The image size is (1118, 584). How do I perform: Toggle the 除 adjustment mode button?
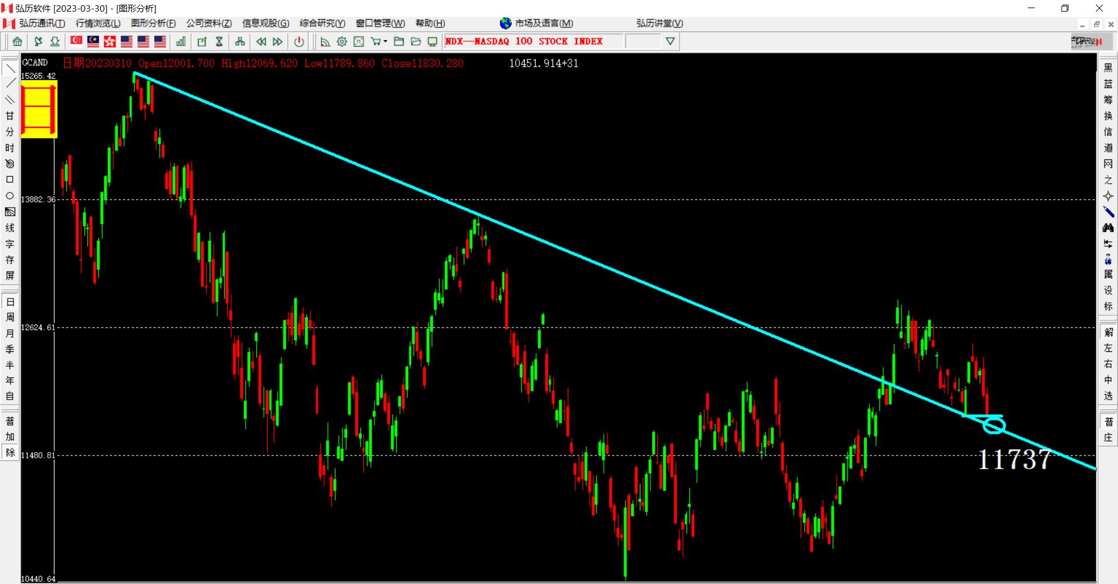pos(10,452)
